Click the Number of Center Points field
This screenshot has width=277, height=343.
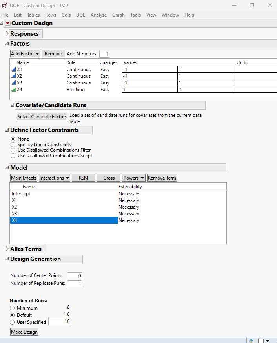click(x=75, y=276)
